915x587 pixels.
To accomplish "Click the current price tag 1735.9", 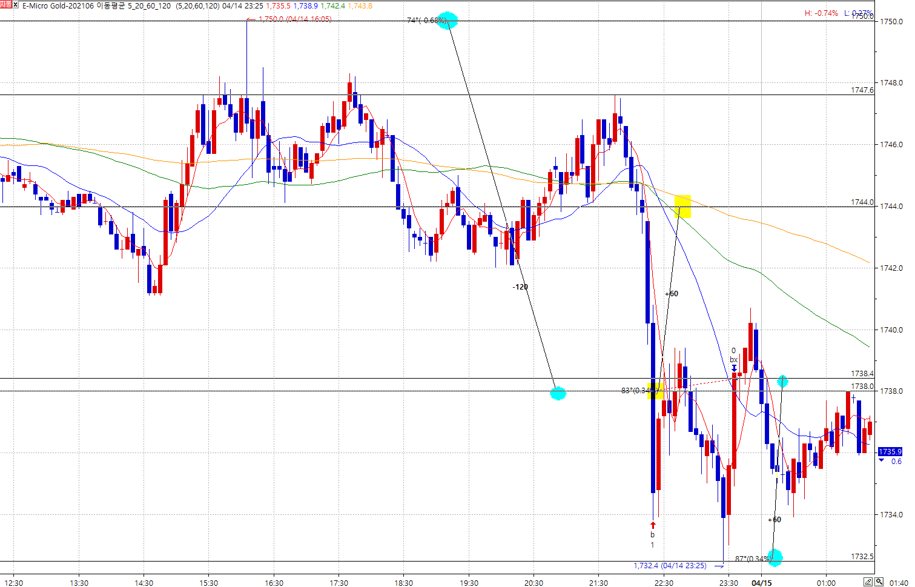I will [x=890, y=451].
